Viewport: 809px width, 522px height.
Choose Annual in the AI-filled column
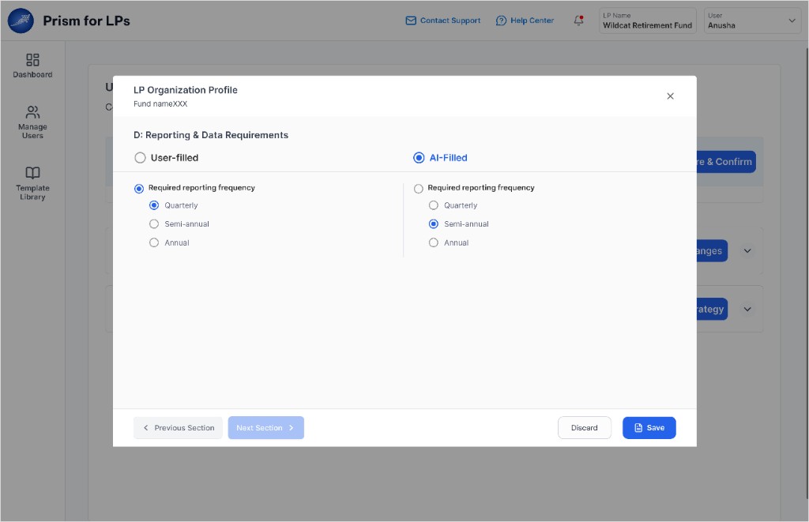pos(434,242)
